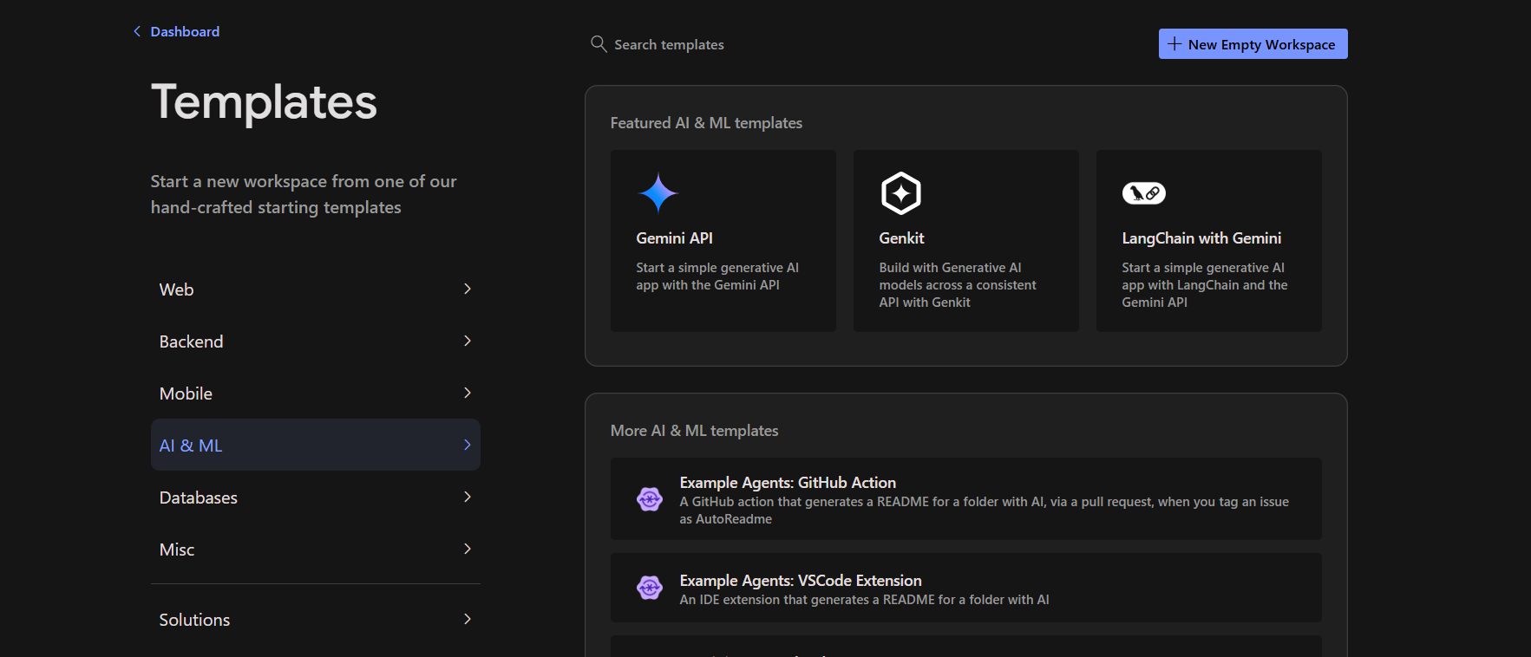
Task: Open the LangChain with Gemini template card
Action: [1208, 241]
